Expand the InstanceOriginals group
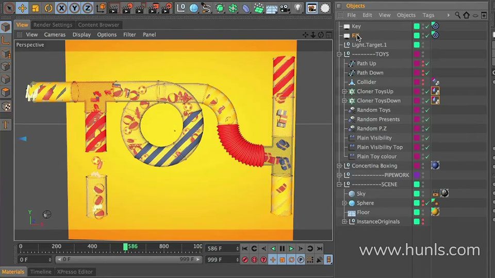The height and width of the screenshot is (278, 495). [x=344, y=221]
